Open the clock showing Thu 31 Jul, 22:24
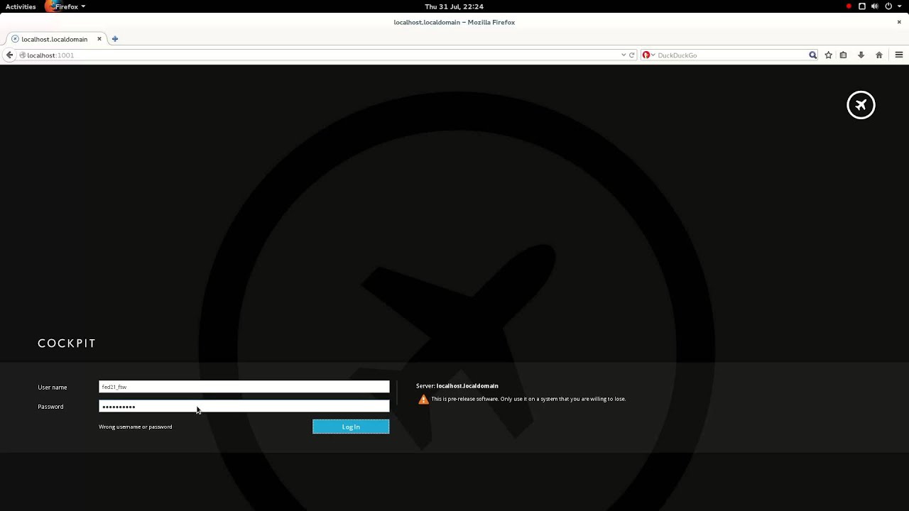 (454, 6)
